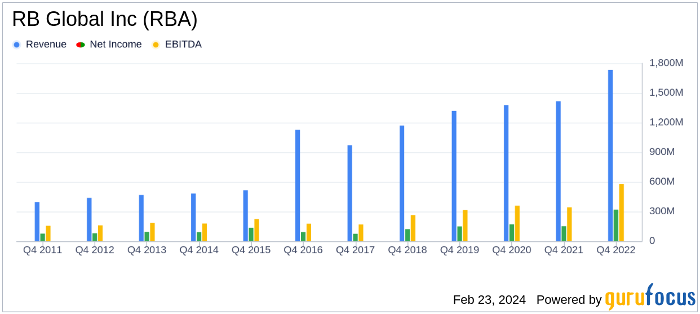Click the 1,800M axis value
Screen dimensions: 700x314
pyautogui.click(x=666, y=63)
